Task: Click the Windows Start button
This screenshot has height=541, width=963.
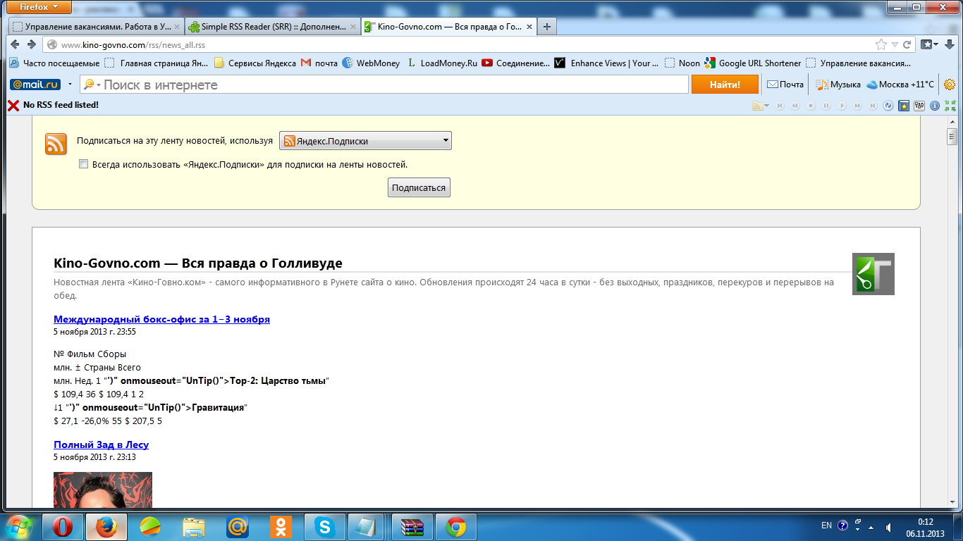Action: [x=19, y=527]
